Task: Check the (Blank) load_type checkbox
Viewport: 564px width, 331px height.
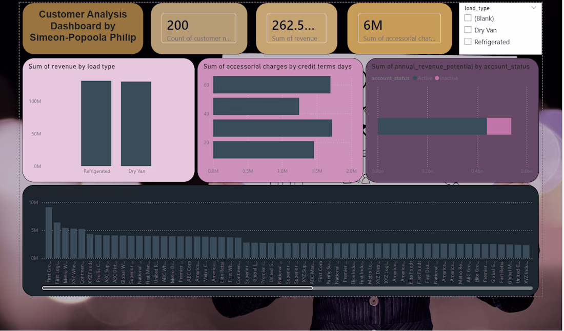Action: (x=468, y=18)
